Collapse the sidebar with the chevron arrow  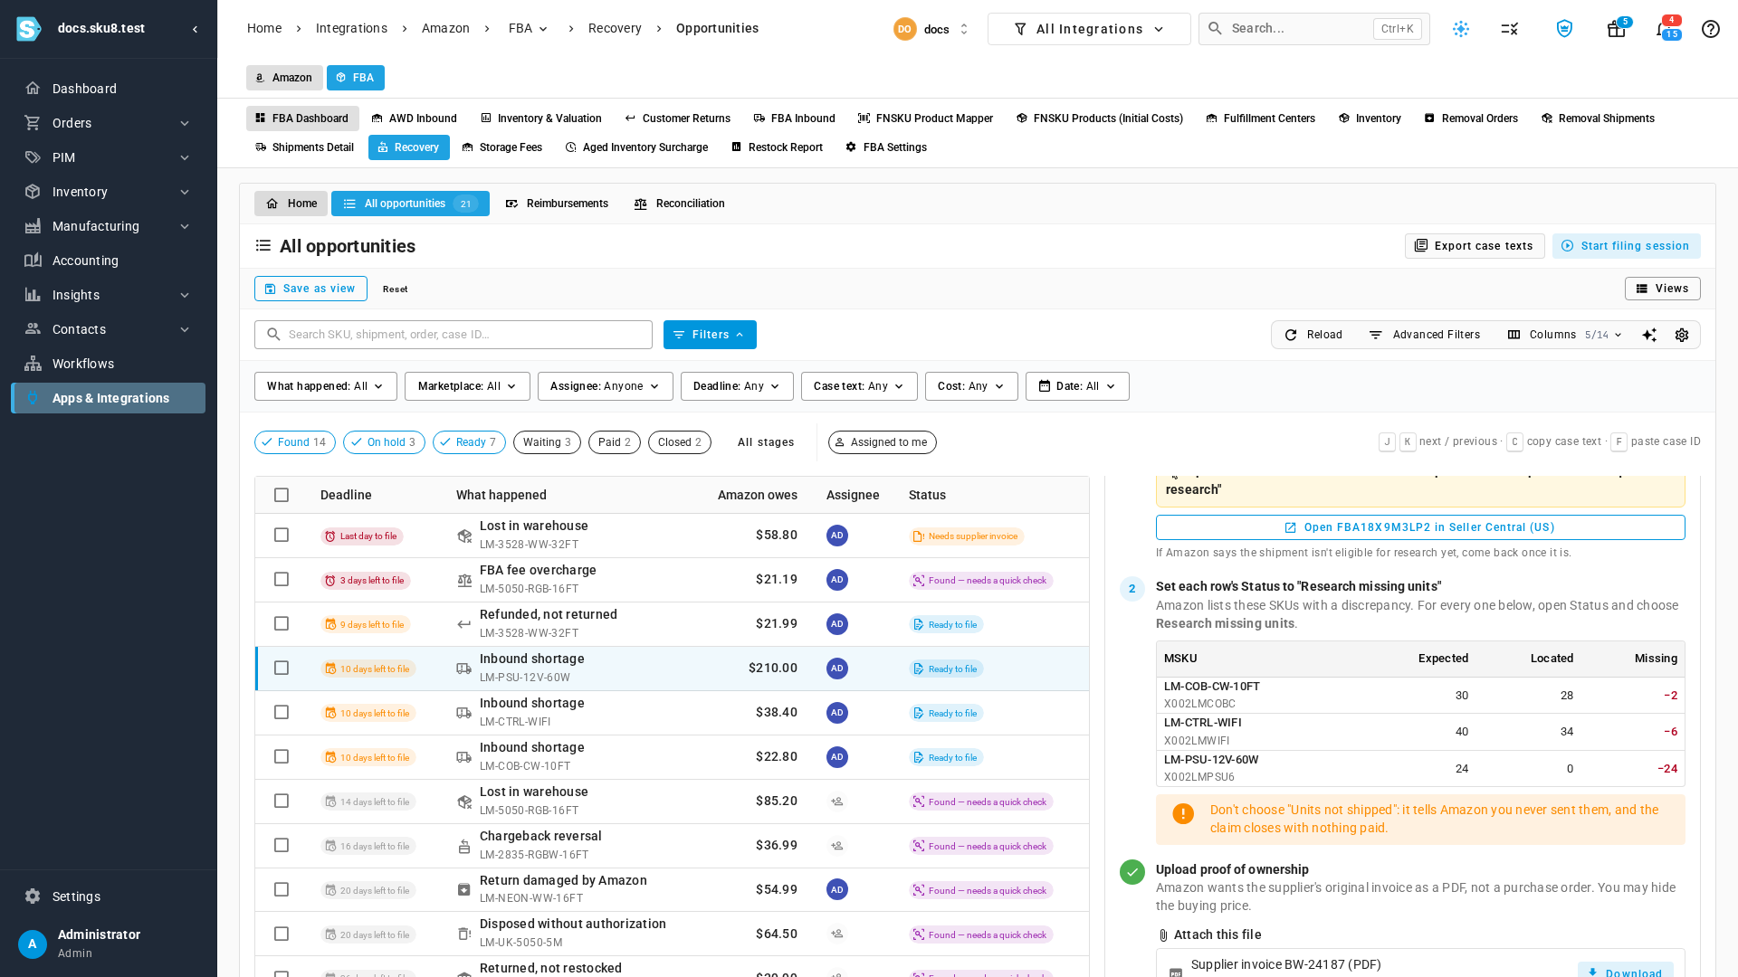click(195, 29)
